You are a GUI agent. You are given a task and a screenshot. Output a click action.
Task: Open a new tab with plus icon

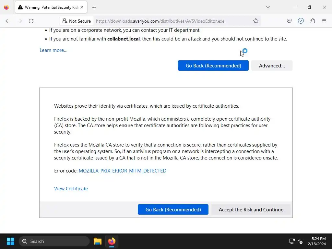94,7
